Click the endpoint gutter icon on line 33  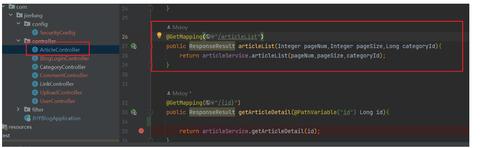point(134,113)
